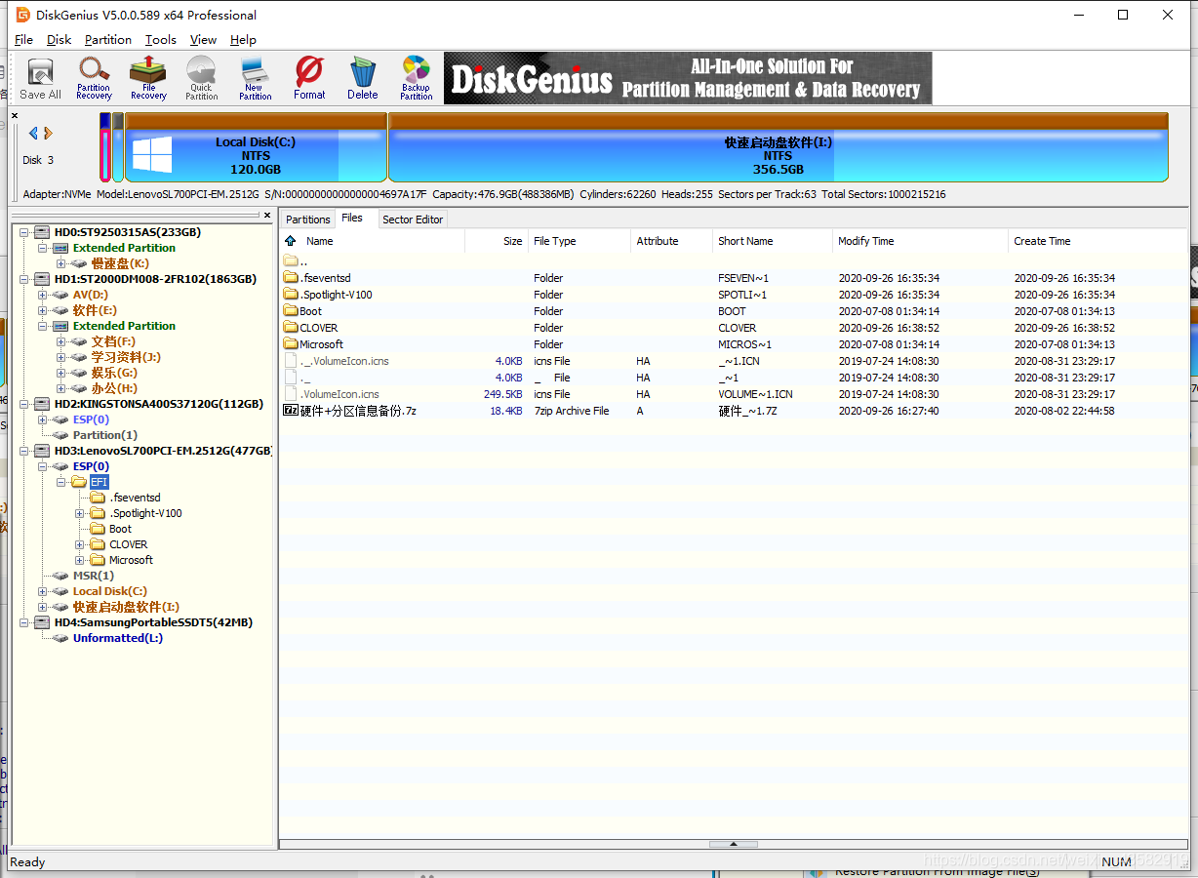
Task: Click the Microsoft folder icon in the file list
Action: (290, 344)
